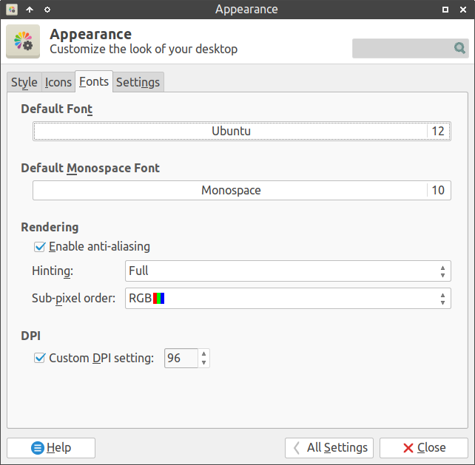Disable the Enable anti-aliasing checkbox

click(x=40, y=246)
